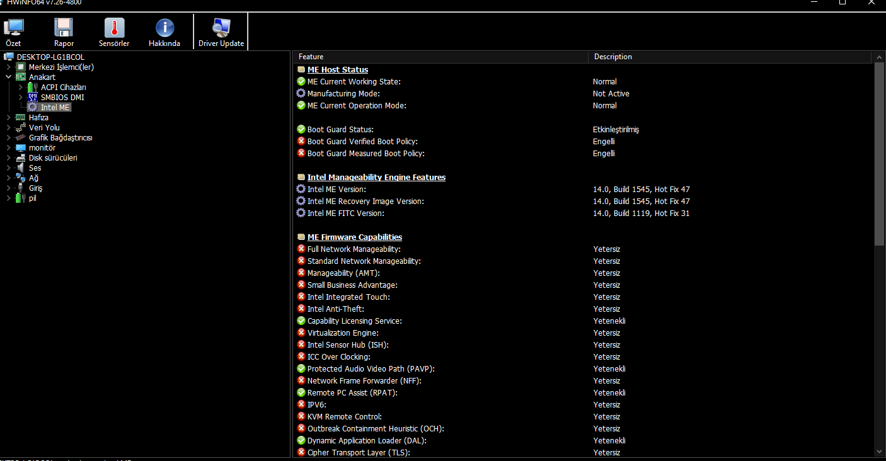The height and width of the screenshot is (461, 886).
Task: Expand the Ağ node
Action: coord(8,178)
